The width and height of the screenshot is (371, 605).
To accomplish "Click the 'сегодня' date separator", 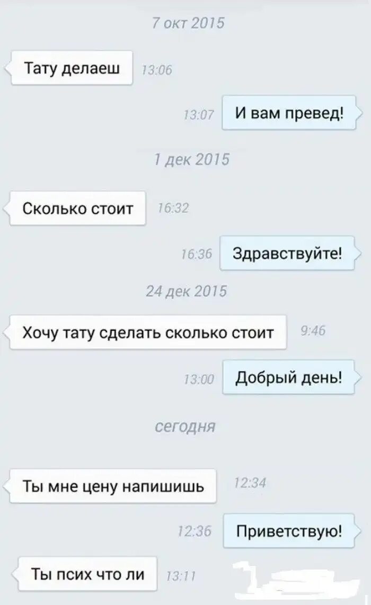I will 185,426.
